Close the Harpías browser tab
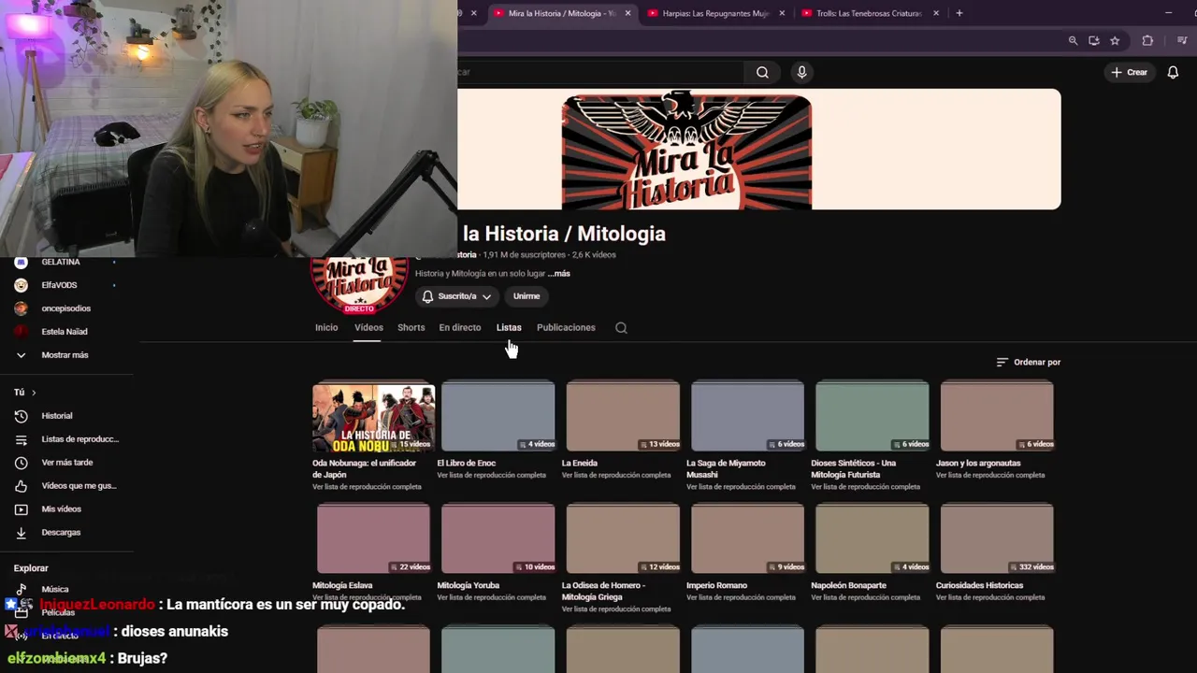Image resolution: width=1197 pixels, height=673 pixels. click(782, 13)
